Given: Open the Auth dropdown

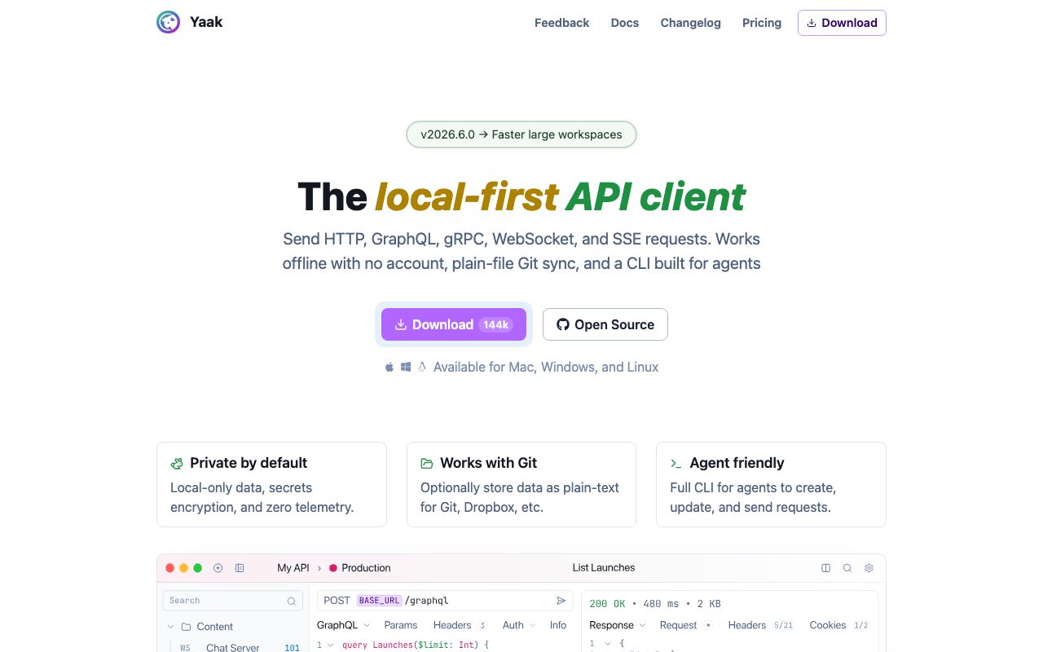Looking at the screenshot, I should [519, 625].
